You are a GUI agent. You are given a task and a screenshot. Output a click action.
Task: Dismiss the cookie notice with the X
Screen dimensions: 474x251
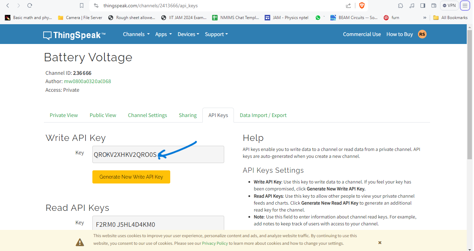pyautogui.click(x=380, y=243)
